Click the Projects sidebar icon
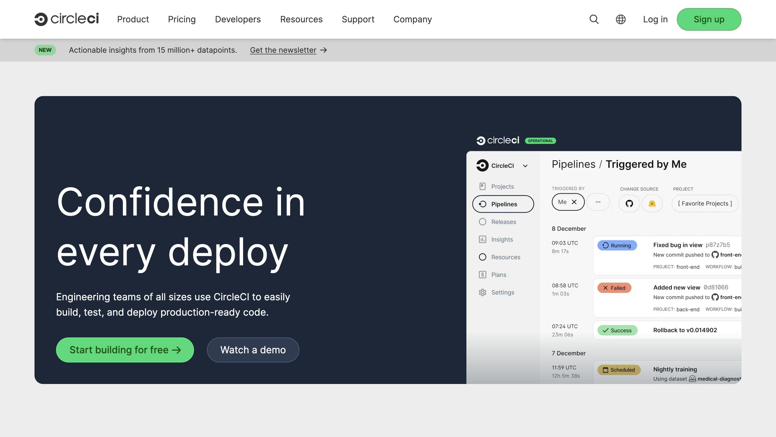 coord(482,186)
